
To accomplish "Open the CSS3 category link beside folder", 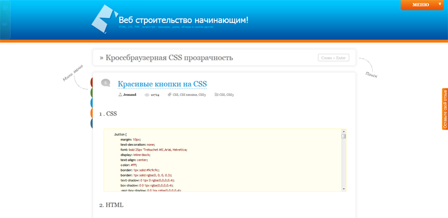I will point(230,95).
